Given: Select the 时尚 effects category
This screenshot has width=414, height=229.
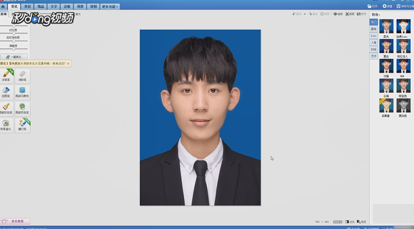Looking at the screenshot, I should [x=374, y=49].
